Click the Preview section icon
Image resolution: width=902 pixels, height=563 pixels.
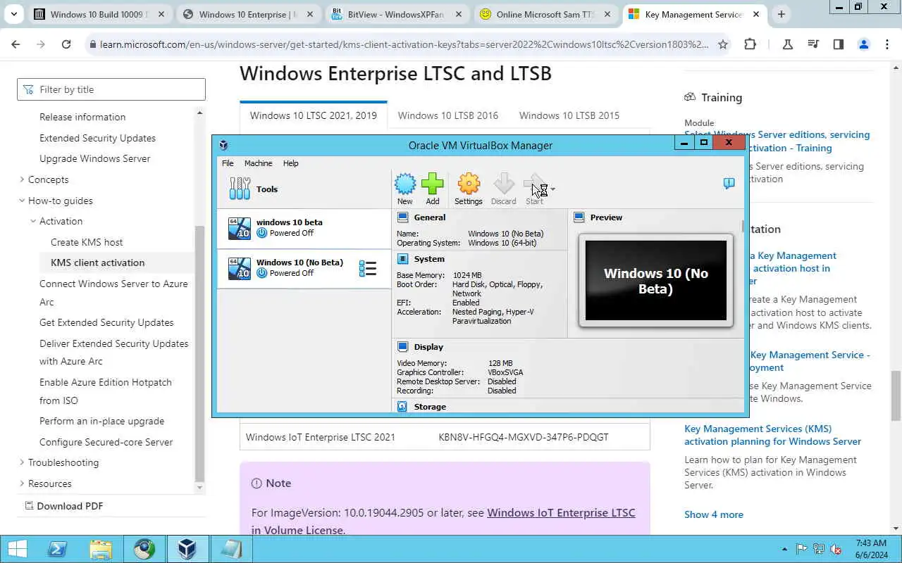579,217
